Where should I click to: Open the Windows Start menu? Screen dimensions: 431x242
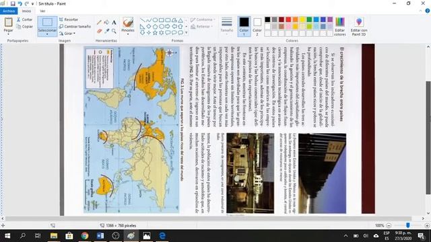point(7,236)
